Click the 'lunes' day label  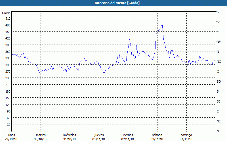coord(11,135)
